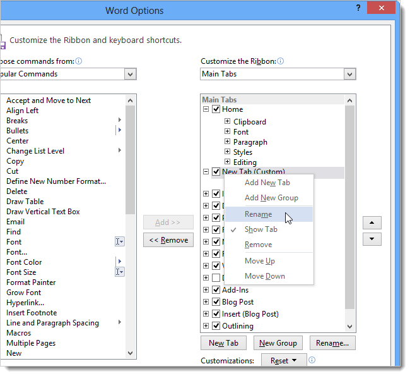Collapse the Home tab tree node

pyautogui.click(x=206, y=109)
